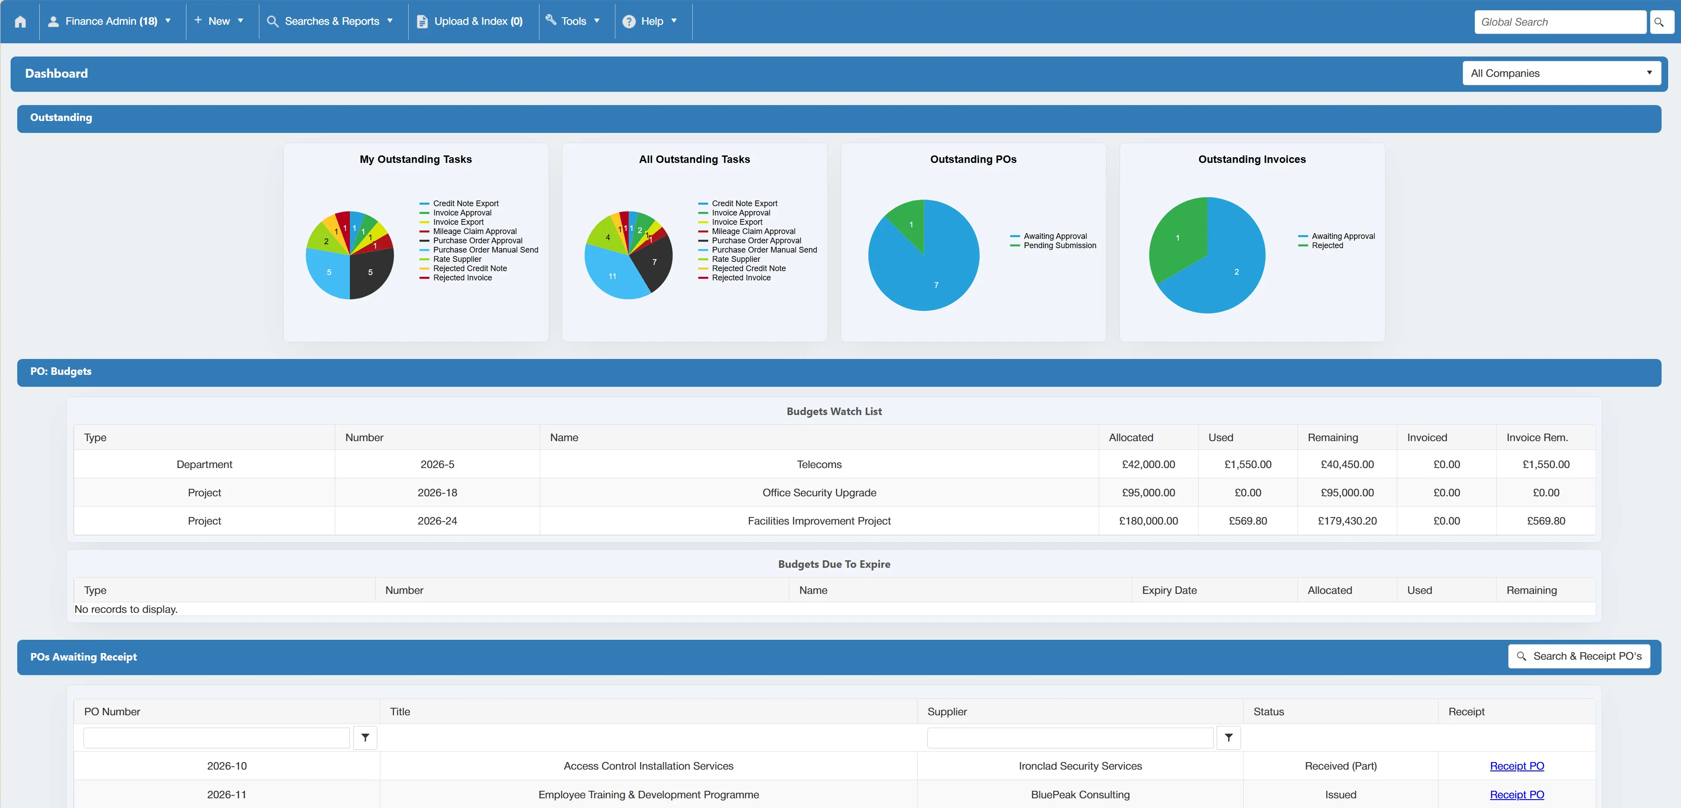
Task: Click the Employee Training & Development Programme title
Action: (649, 794)
